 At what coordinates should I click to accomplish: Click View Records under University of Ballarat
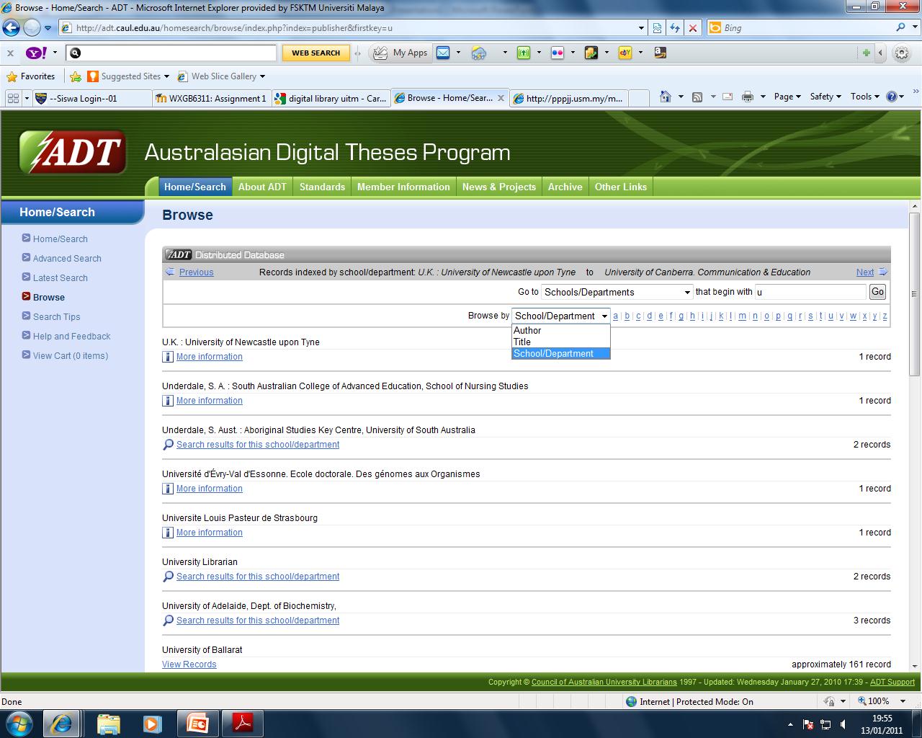189,664
